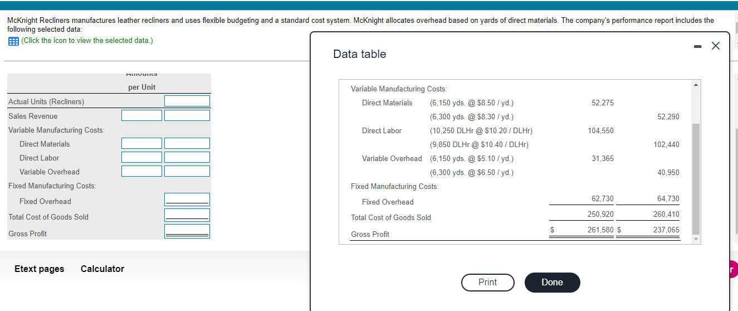
Task: Click the Gross Profit input field
Action: (x=187, y=231)
